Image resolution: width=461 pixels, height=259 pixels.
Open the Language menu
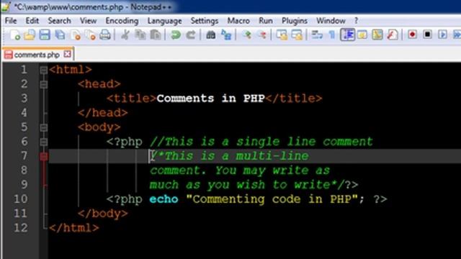[x=165, y=21]
